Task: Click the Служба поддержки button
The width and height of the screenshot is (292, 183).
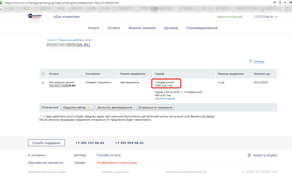Action: (x=46, y=143)
